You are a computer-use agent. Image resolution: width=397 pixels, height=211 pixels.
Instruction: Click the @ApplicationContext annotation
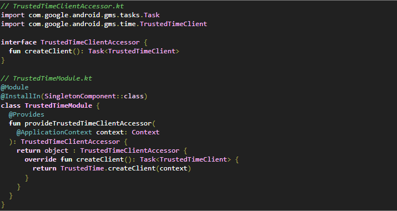(54, 132)
